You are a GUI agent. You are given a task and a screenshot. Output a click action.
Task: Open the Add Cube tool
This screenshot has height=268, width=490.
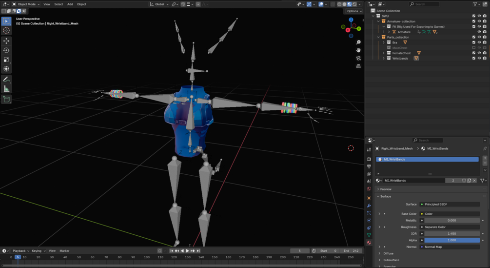[x=6, y=100]
